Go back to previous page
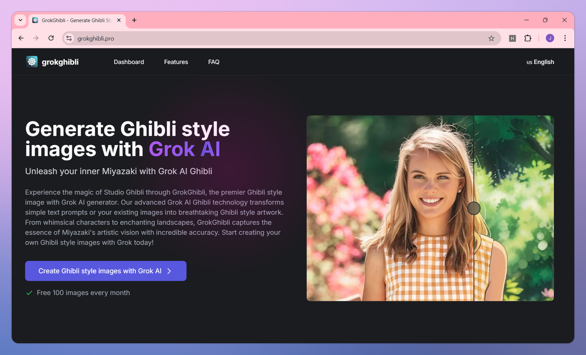 click(21, 38)
